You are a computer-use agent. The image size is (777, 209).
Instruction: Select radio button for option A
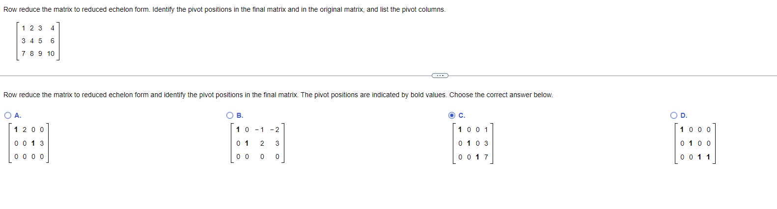coord(8,115)
